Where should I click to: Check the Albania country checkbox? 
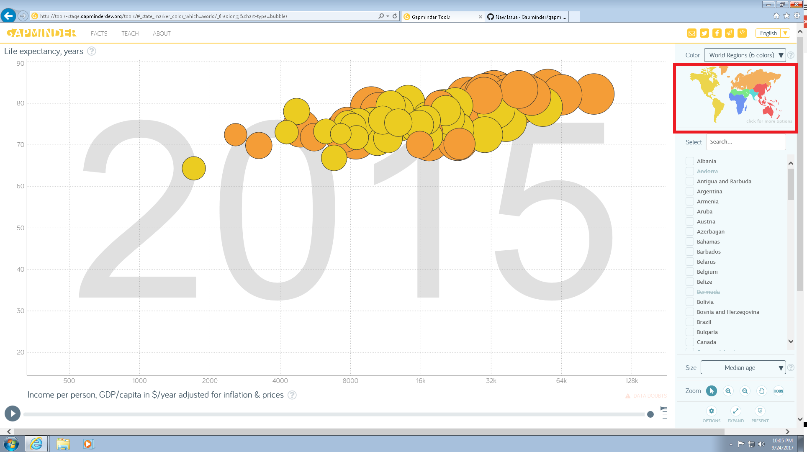pos(689,161)
